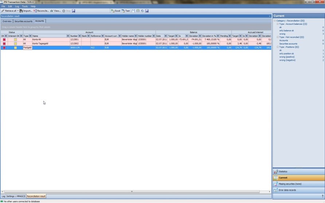Open the Tools menu

point(25,6)
